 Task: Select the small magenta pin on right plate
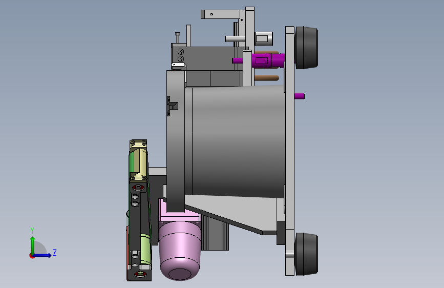coord(299,96)
